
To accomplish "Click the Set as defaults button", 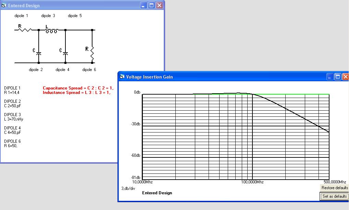I will (335, 196).
